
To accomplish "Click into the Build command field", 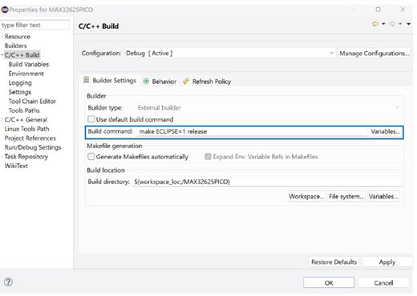I will [x=252, y=131].
